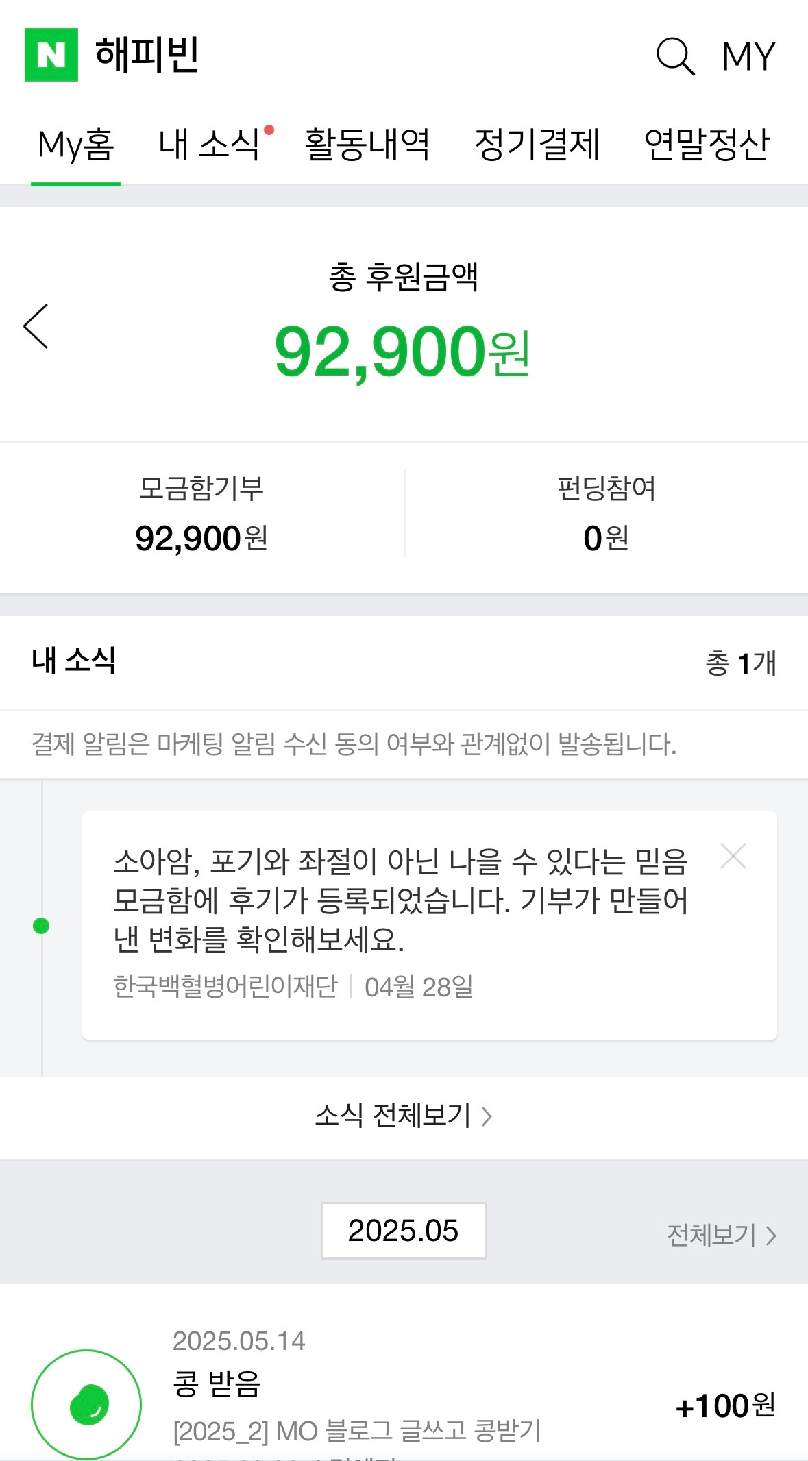Open the 콩 받음 +100원 entry
This screenshot has height=1461, width=808.
point(404,1391)
